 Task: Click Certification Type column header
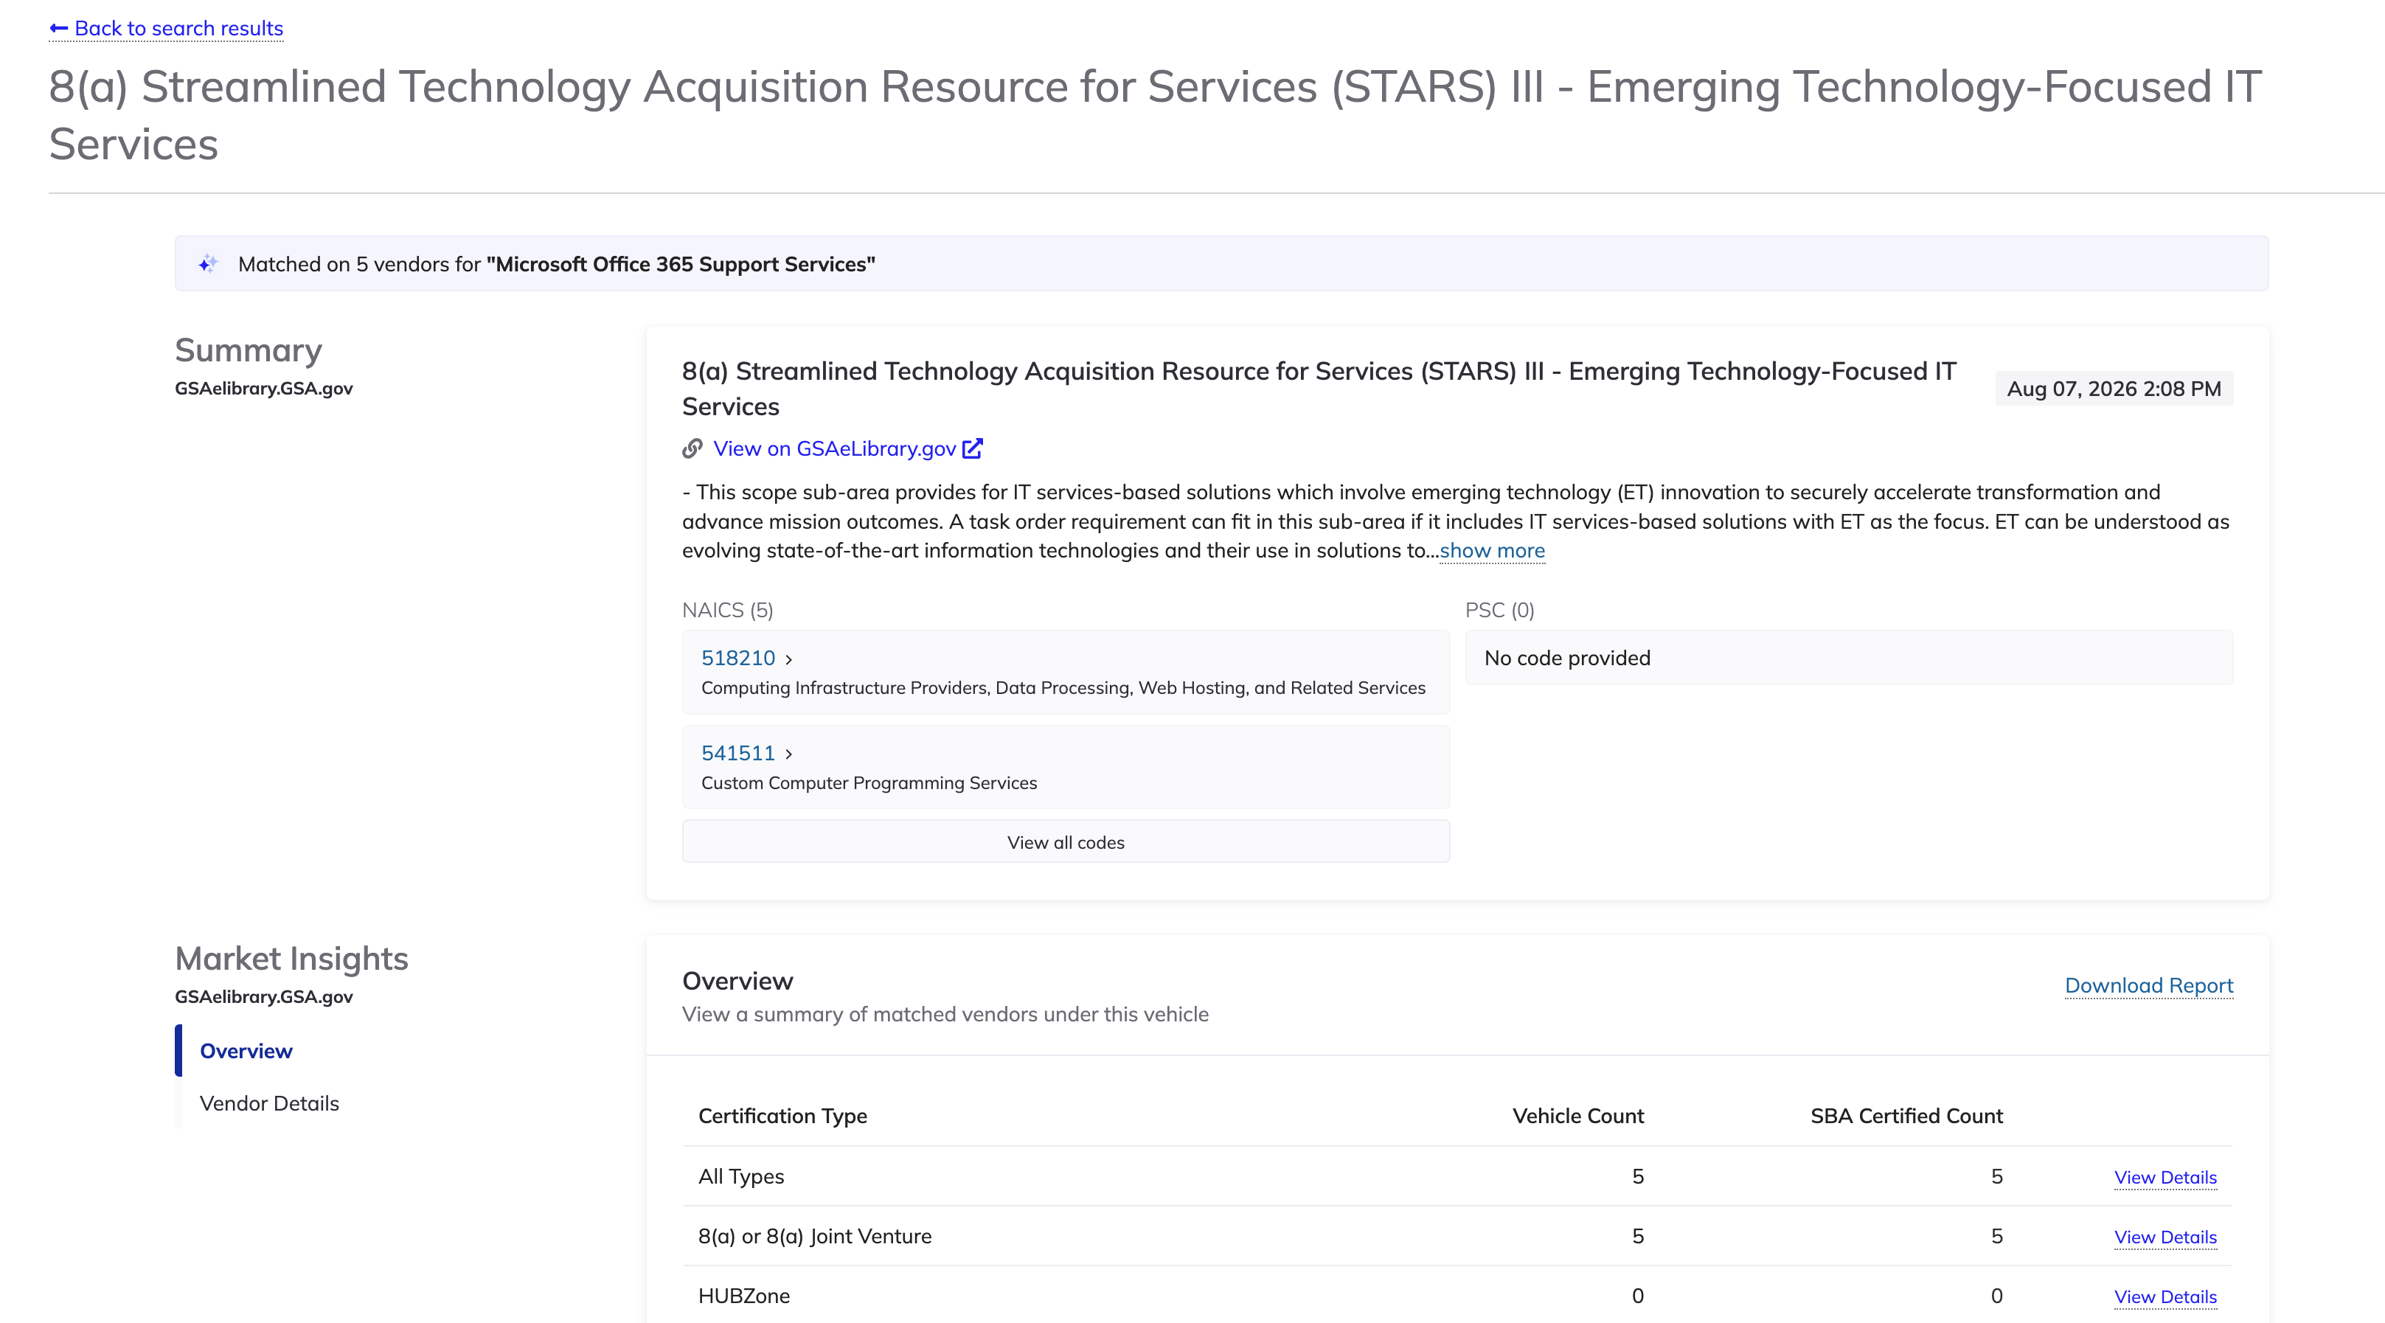pos(782,1117)
